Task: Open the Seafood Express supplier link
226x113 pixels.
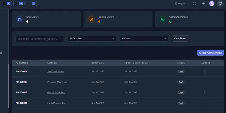Action: pyautogui.click(x=56, y=71)
